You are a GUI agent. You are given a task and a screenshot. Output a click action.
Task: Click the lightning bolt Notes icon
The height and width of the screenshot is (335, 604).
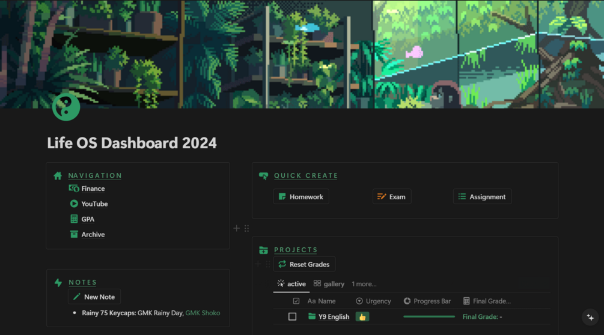[x=58, y=283]
